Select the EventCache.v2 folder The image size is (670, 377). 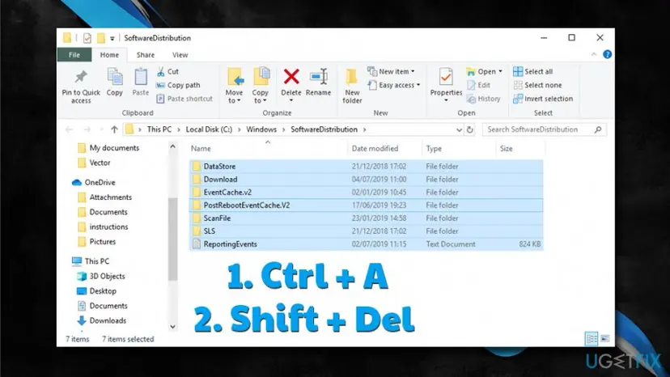coord(367,193)
